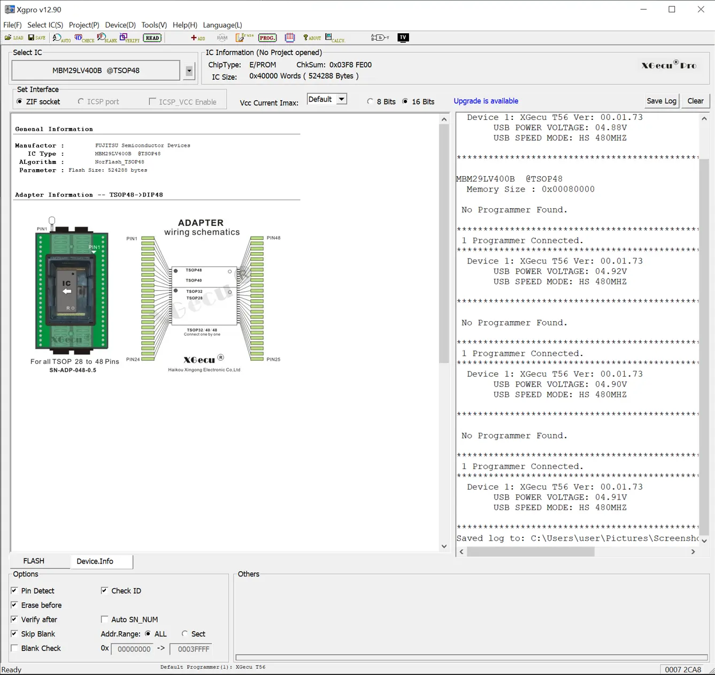Click the Save Log button

(662, 101)
